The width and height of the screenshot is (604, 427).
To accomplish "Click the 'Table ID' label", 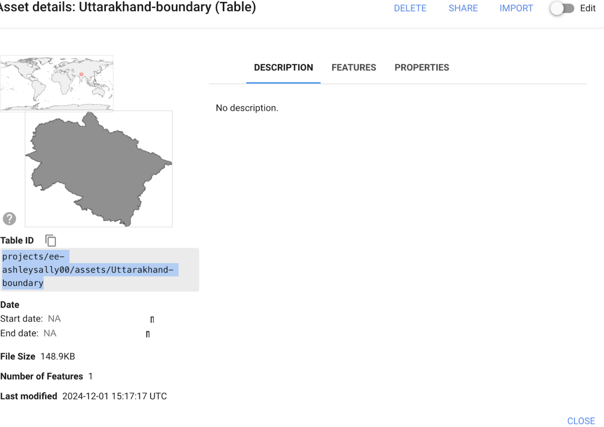I will [x=17, y=240].
